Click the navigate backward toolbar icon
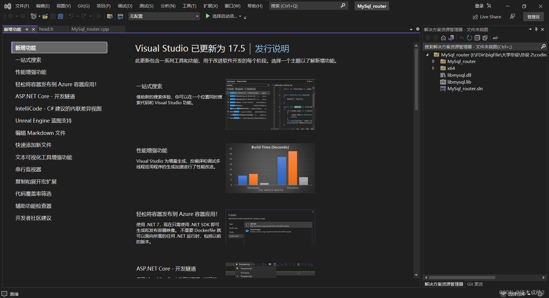This screenshot has height=298, width=549. (11, 16)
